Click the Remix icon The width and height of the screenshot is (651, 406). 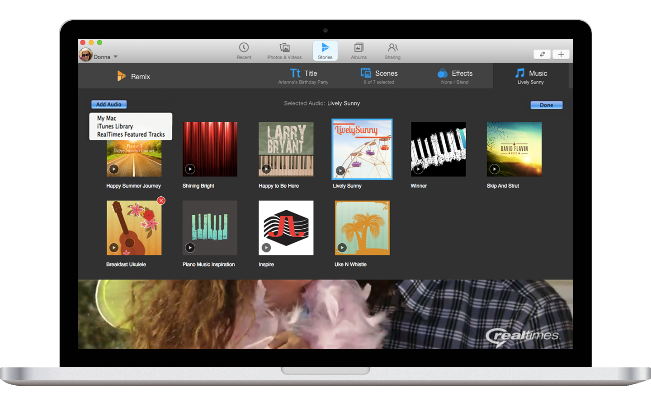pyautogui.click(x=121, y=76)
